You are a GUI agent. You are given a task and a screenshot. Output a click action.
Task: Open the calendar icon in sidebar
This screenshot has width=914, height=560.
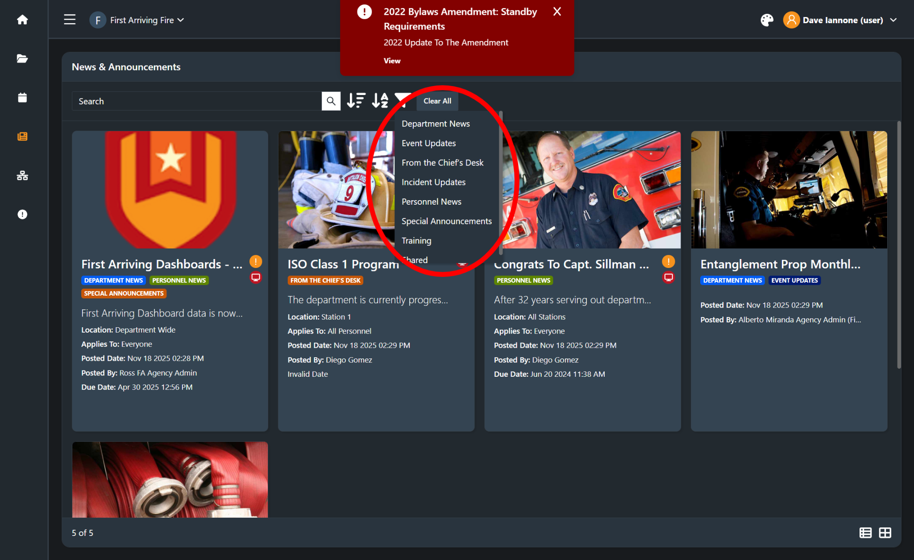click(22, 98)
